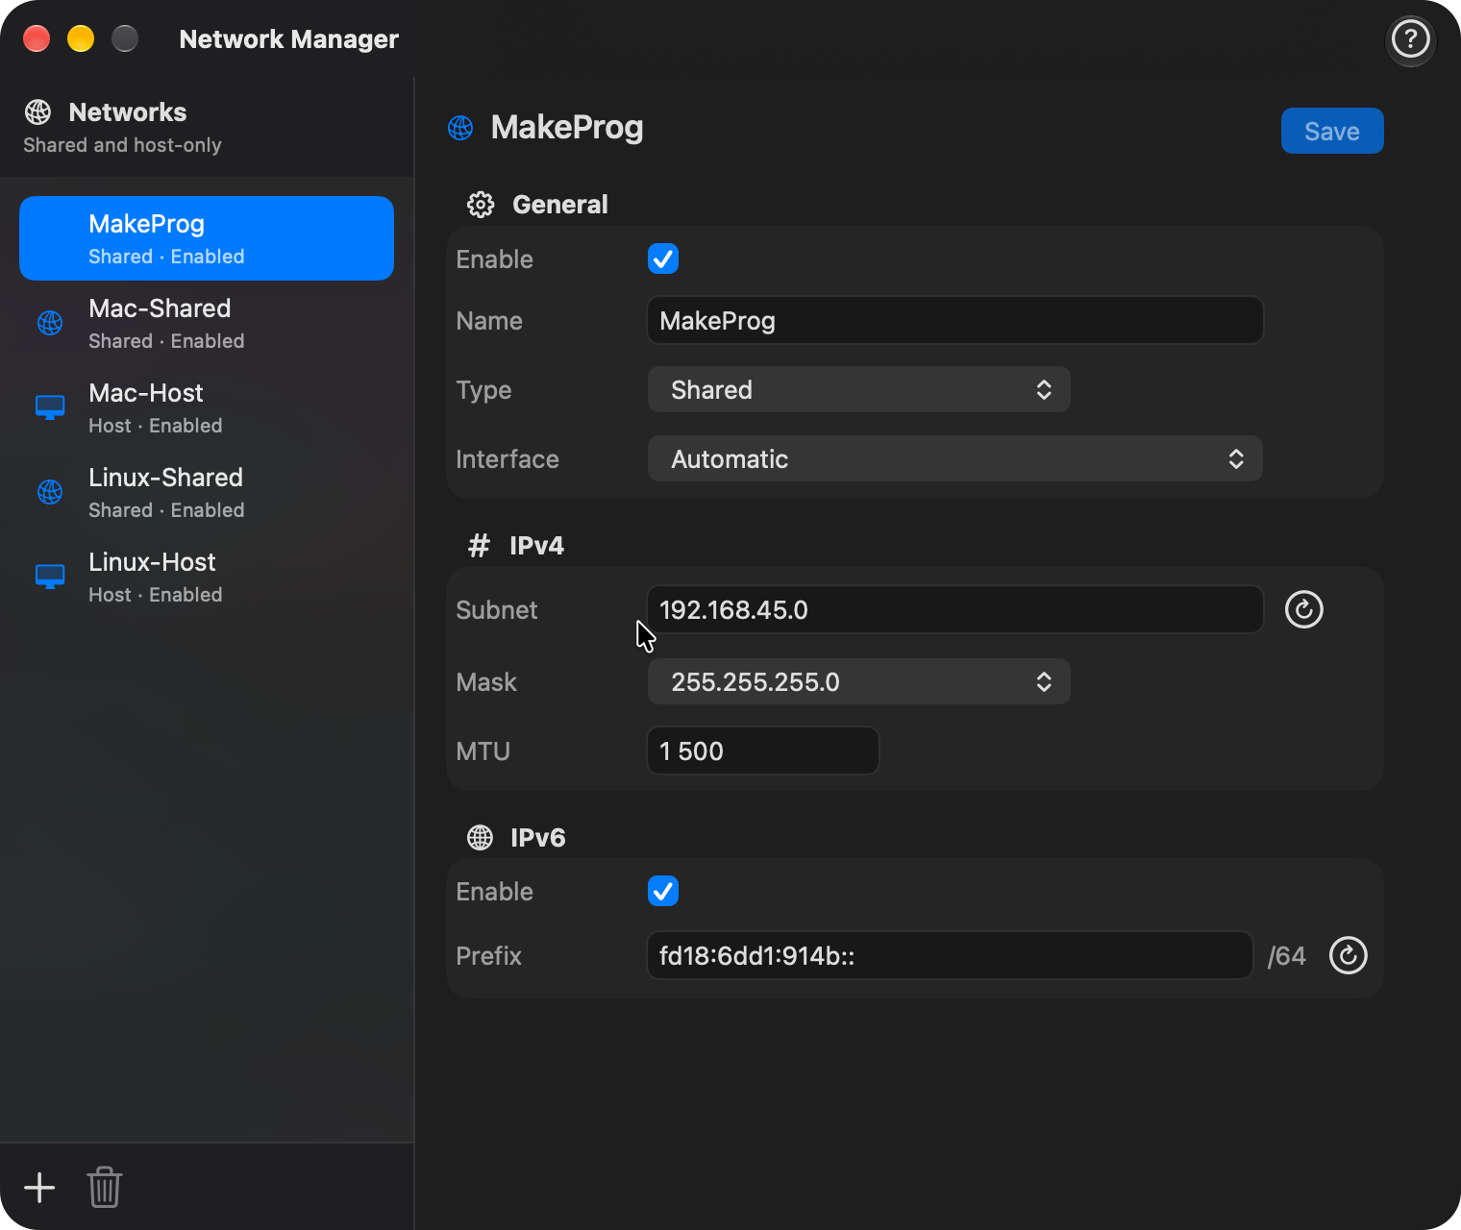Open the Mask dropdown 255.255.255.0
The height and width of the screenshot is (1230, 1461).
tap(858, 681)
